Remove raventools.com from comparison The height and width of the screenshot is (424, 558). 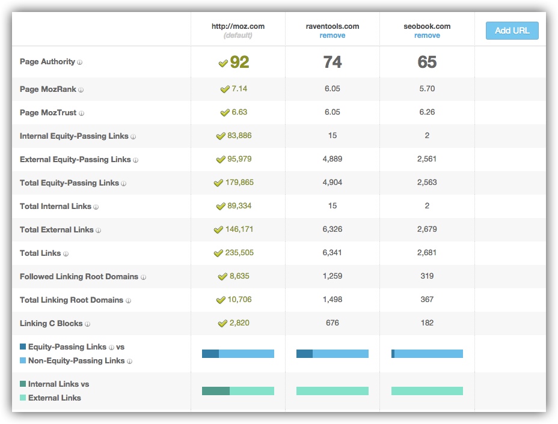pos(333,35)
